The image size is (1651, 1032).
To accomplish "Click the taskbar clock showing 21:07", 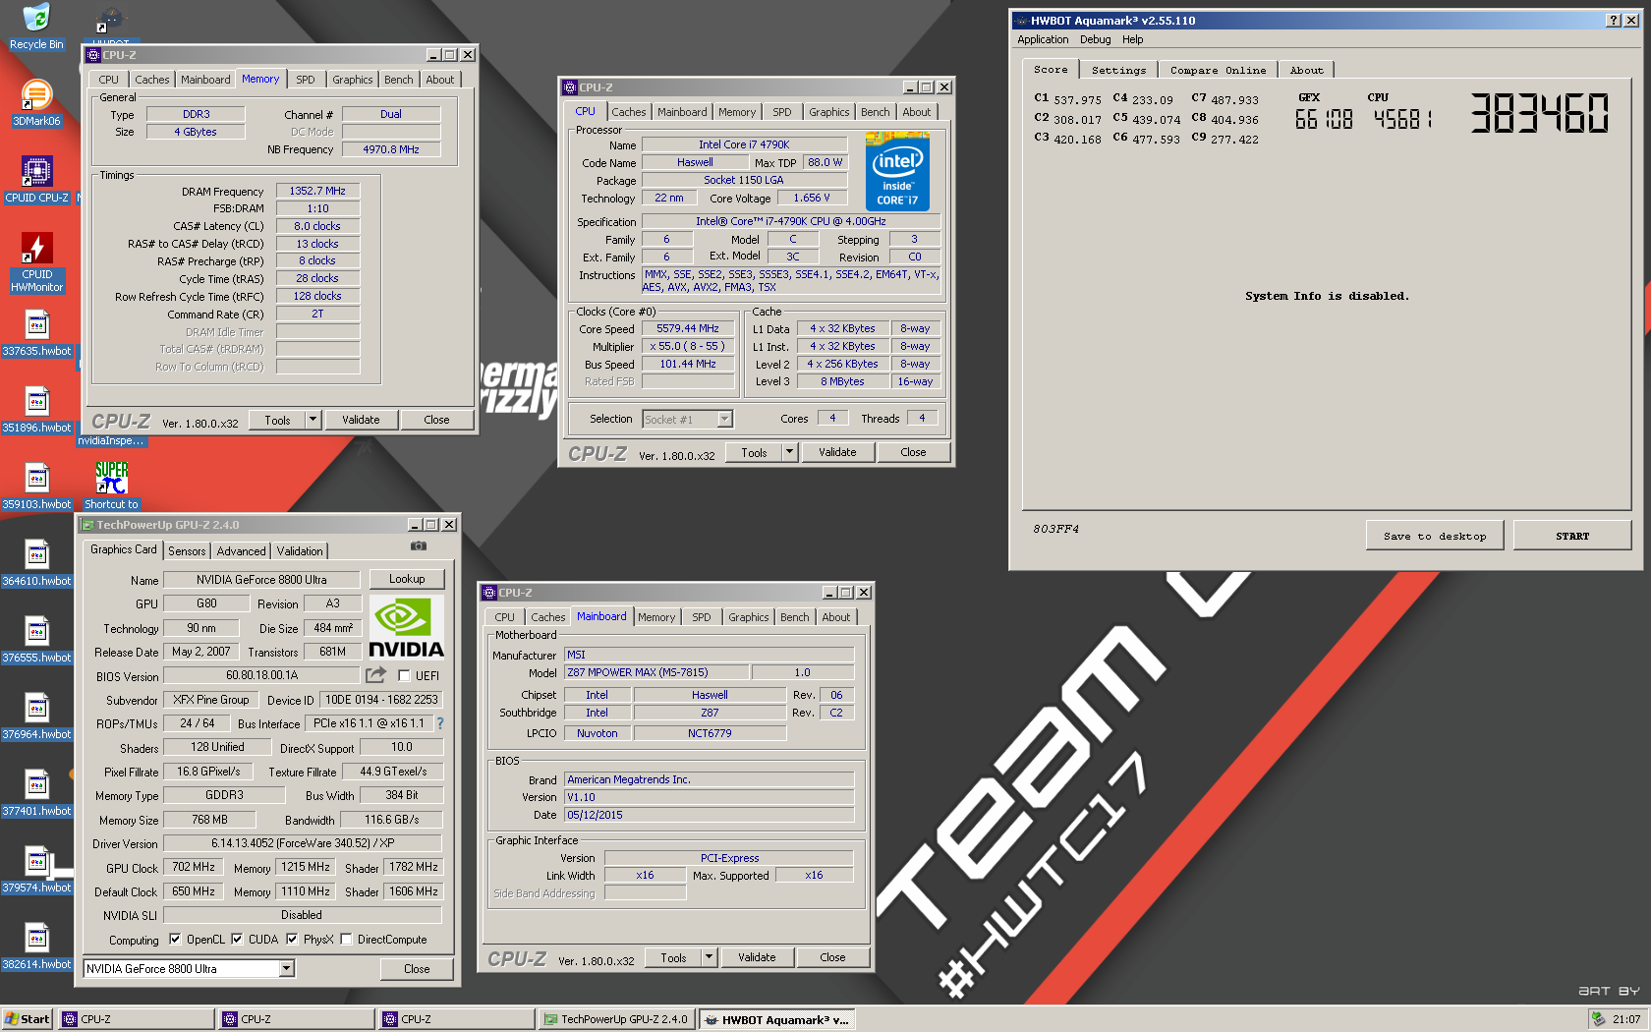I will coord(1625,1019).
